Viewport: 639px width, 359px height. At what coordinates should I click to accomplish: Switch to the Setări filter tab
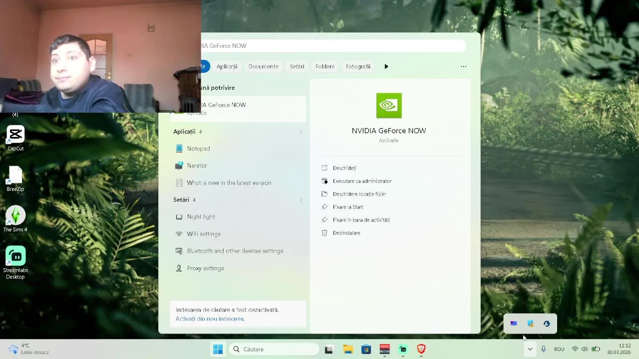(x=297, y=66)
